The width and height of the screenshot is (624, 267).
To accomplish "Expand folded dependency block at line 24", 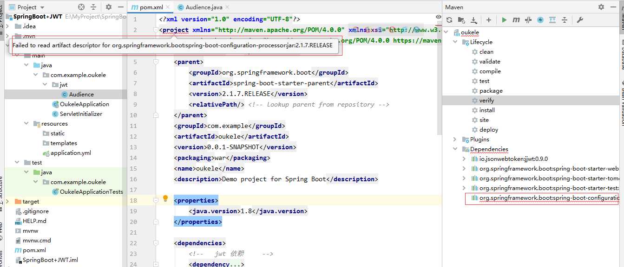I will (156, 264).
